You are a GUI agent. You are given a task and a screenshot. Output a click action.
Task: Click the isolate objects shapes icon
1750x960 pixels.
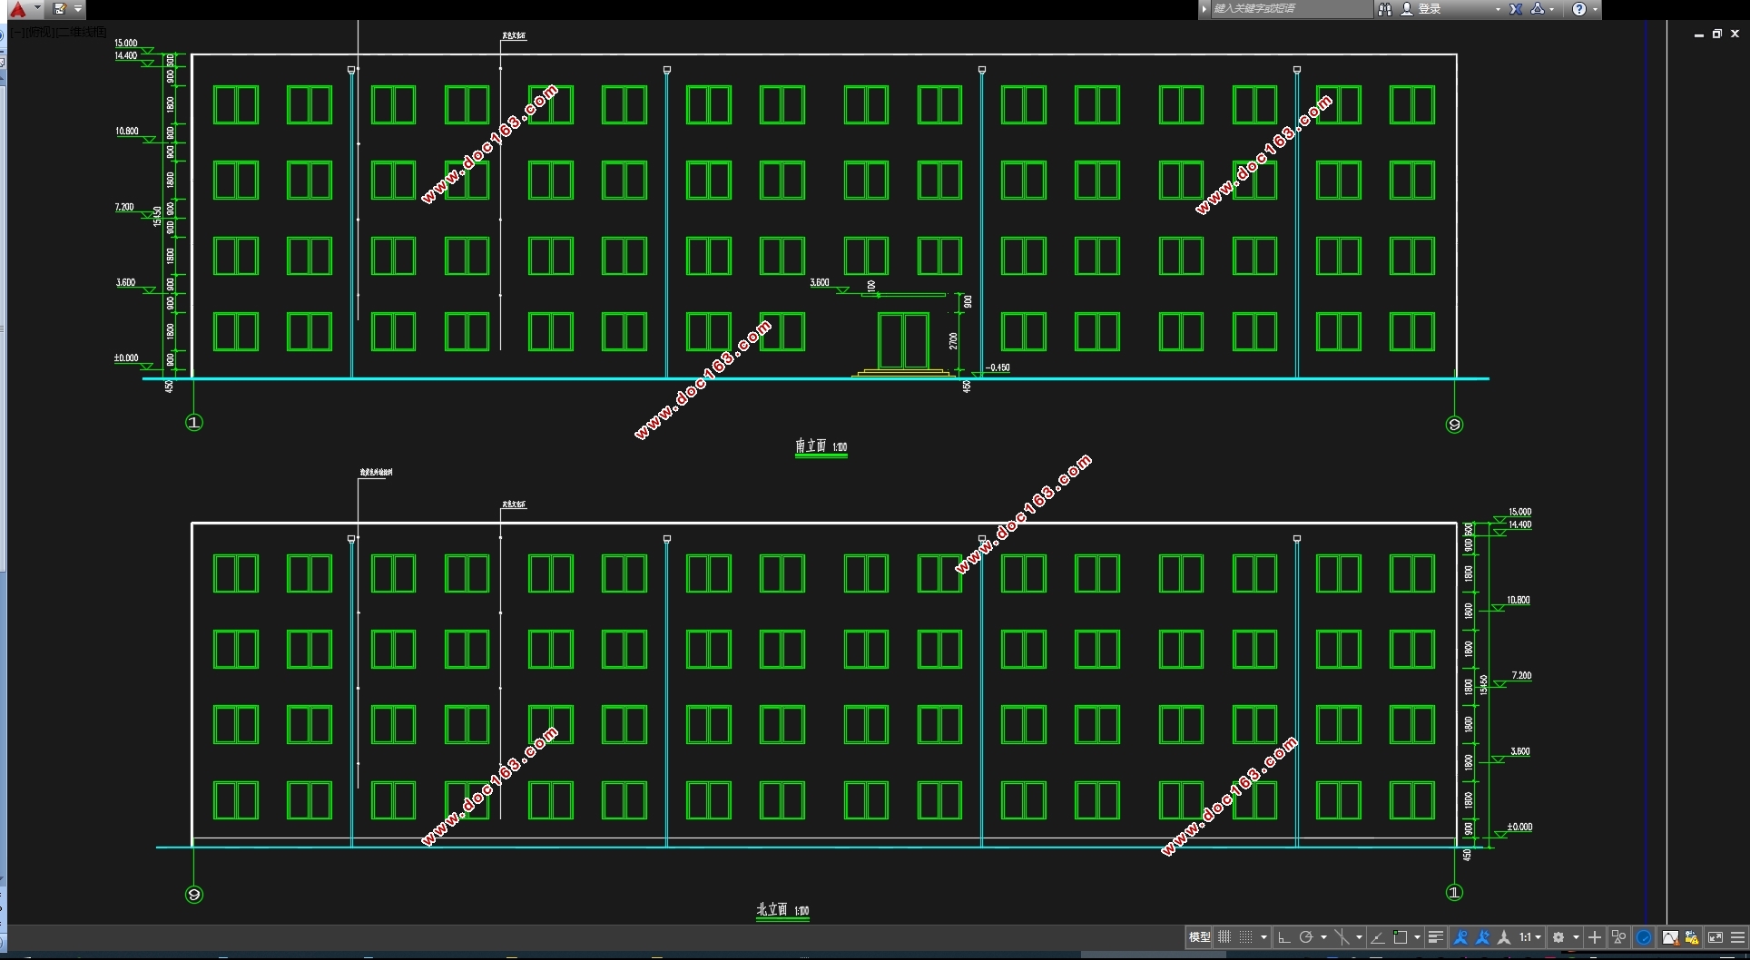(1618, 937)
